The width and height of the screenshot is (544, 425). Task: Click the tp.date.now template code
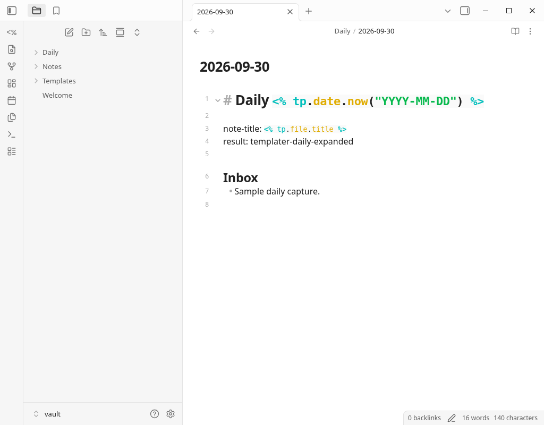point(378,101)
